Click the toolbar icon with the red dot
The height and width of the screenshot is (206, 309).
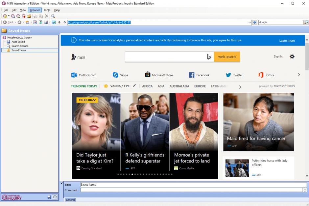coord(24,16)
